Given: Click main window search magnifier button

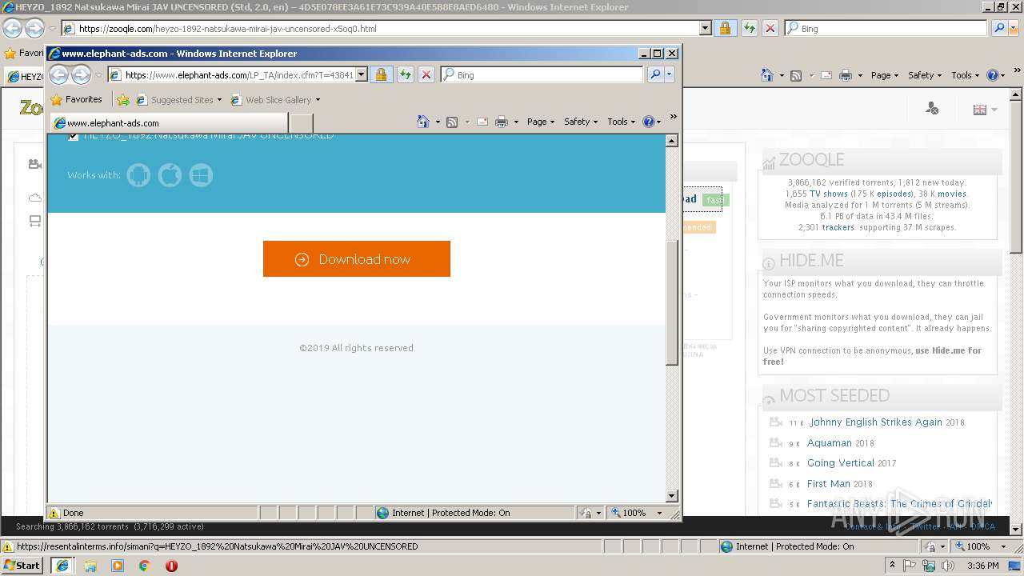Looking at the screenshot, I should [999, 28].
